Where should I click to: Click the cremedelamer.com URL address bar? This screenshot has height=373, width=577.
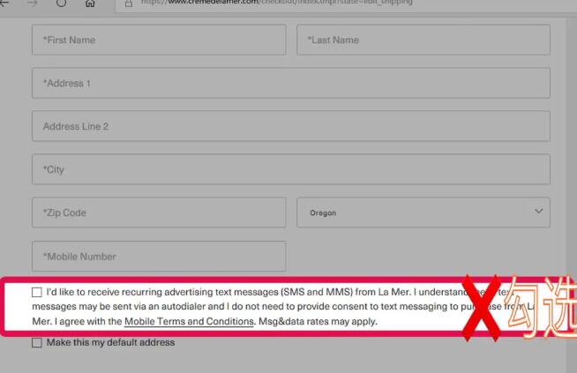[346, 4]
